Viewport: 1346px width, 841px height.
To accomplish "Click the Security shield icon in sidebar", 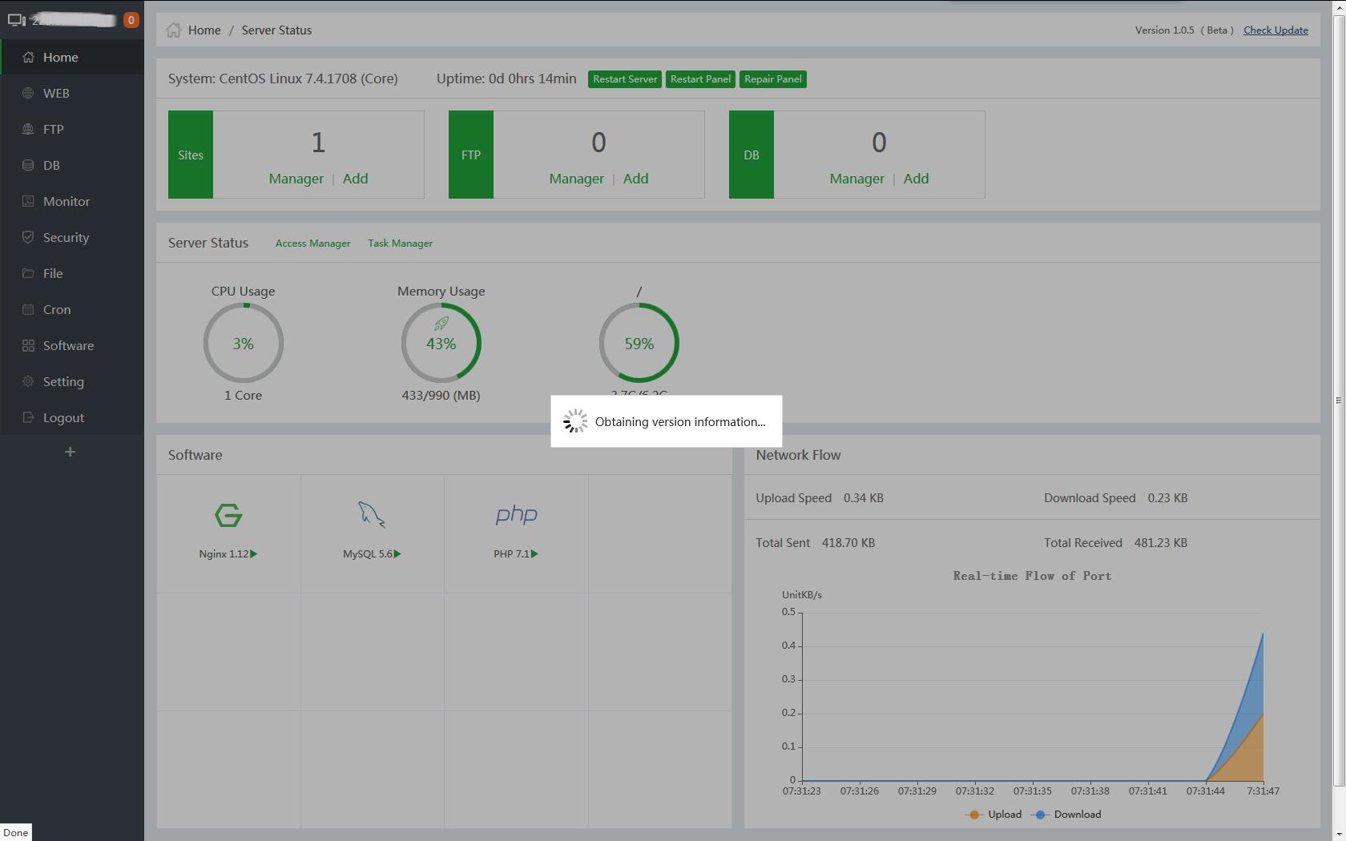I will (x=28, y=237).
